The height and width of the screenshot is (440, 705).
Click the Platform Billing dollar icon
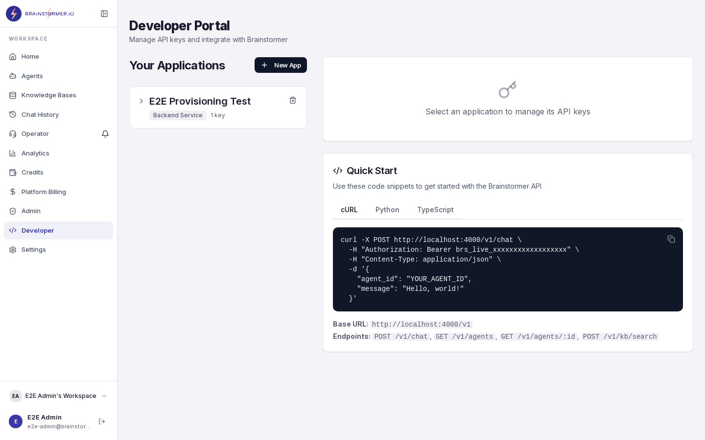[13, 192]
